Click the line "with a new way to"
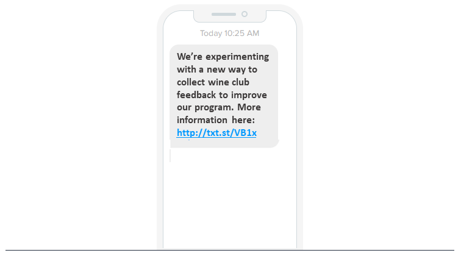461x253 pixels. pyautogui.click(x=217, y=69)
